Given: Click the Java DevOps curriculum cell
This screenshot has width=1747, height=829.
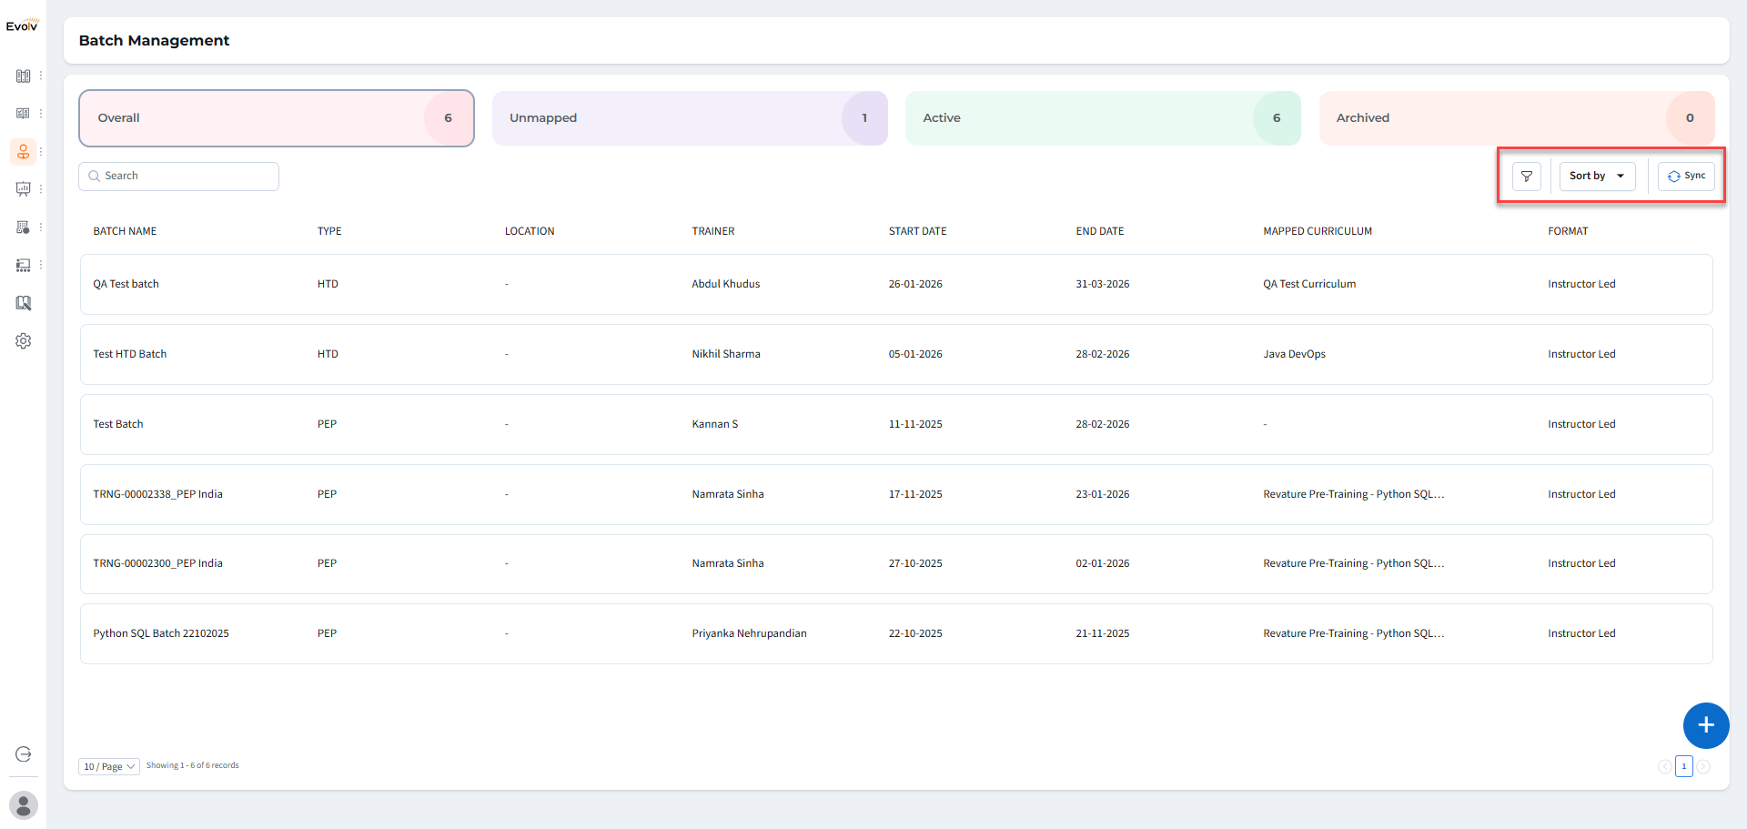Looking at the screenshot, I should click(1294, 354).
